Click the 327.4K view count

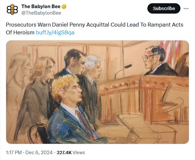coord(64,152)
